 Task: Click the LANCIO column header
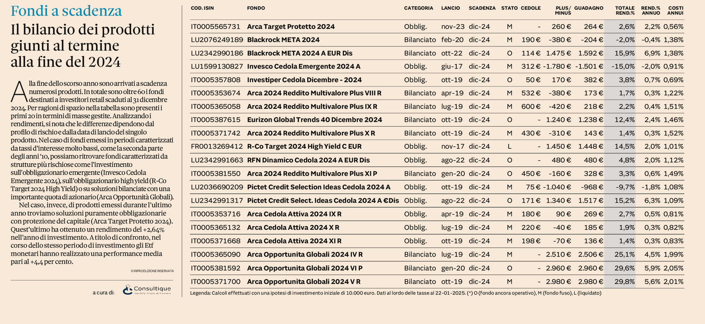451,8
